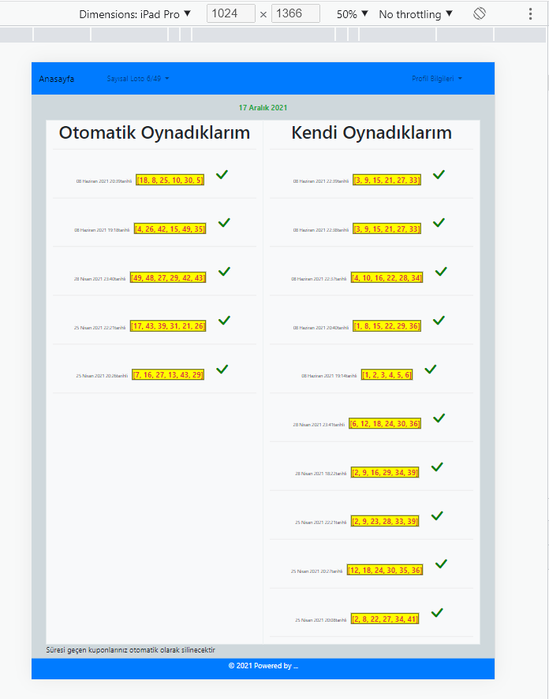Toggle the checkmark for coupon 6, 12, 18, 24, 30, 36
549x699 pixels.
439,418
